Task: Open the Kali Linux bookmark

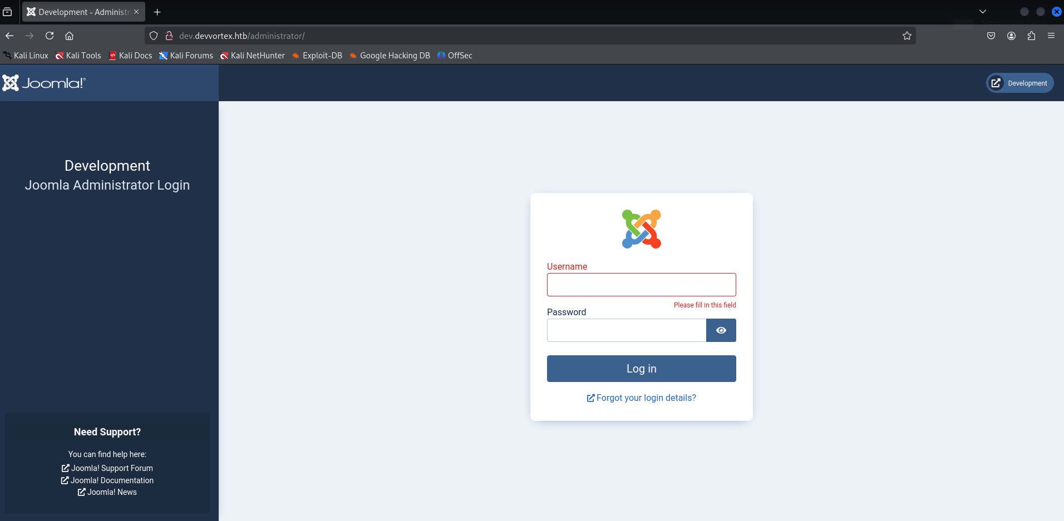Action: 26,56
